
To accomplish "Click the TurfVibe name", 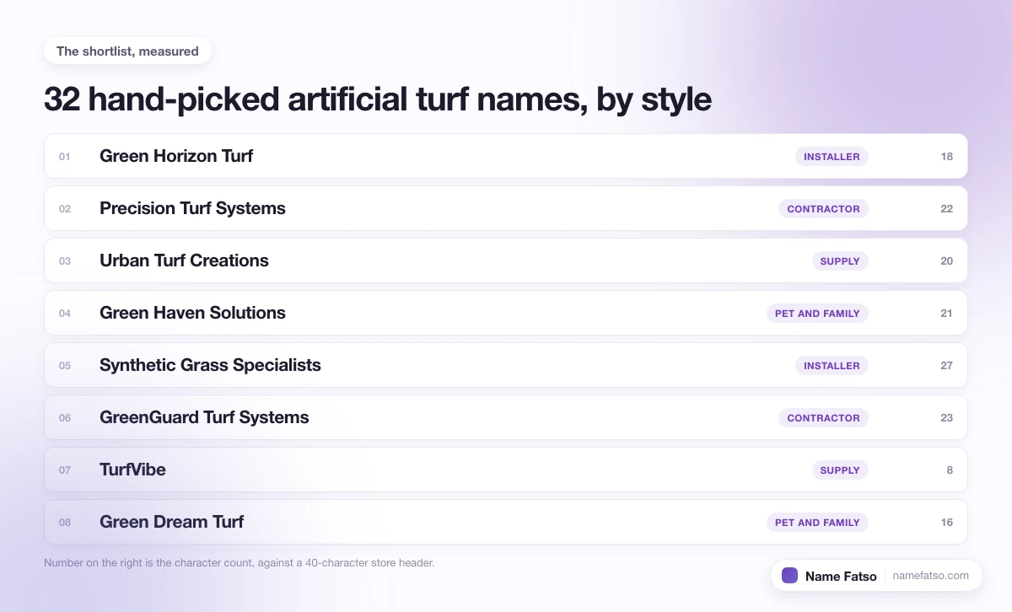I will coord(132,470).
